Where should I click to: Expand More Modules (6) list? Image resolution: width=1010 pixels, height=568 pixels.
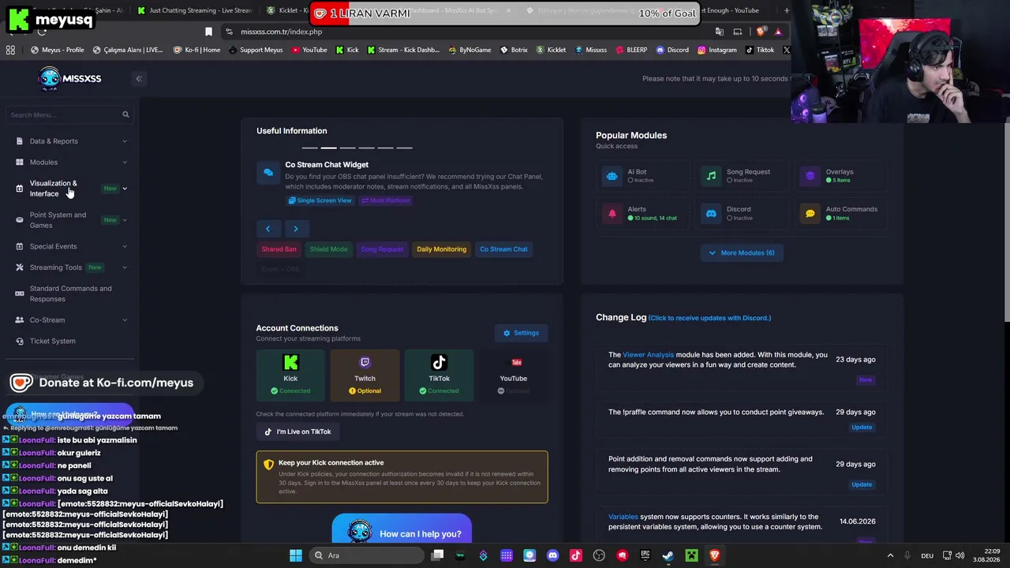point(742,253)
